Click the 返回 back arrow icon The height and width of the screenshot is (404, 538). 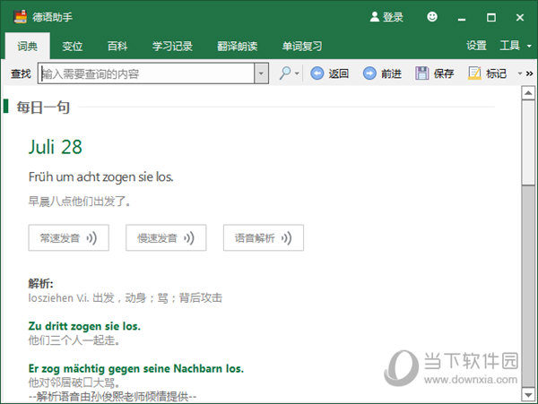[x=317, y=73]
